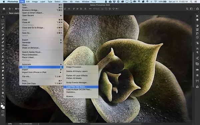Image resolution: width=200 pixels, height=125 pixels.
Task: Click the 200% zoom level field
Action: pos(10,124)
